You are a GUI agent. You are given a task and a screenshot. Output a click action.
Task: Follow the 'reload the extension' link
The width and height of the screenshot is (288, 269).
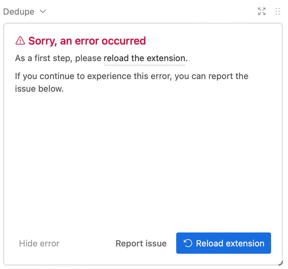[x=144, y=58]
